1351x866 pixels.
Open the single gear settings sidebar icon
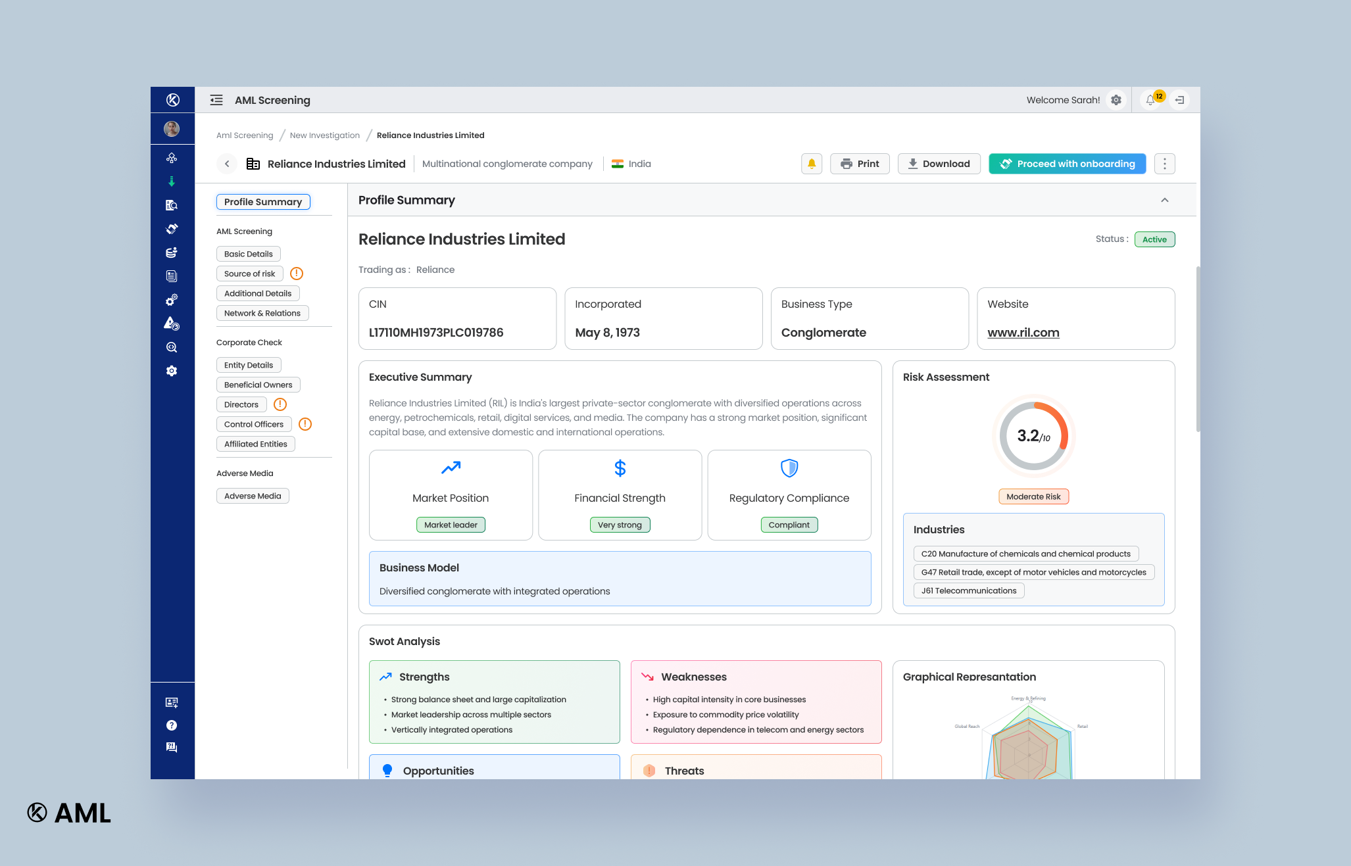point(172,371)
